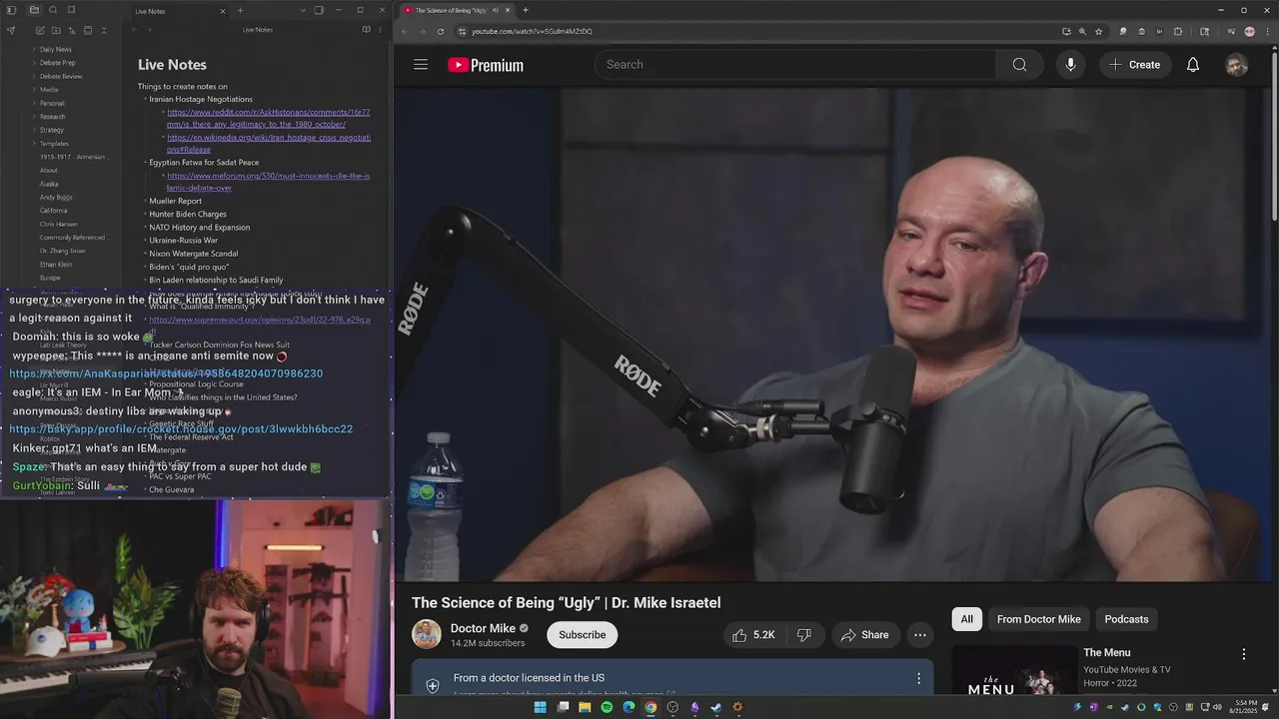This screenshot has height=719, width=1279.
Task: Expand the Templates folder
Action: click(54, 144)
